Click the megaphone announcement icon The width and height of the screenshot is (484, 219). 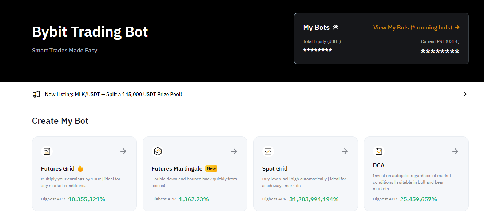tap(36, 94)
